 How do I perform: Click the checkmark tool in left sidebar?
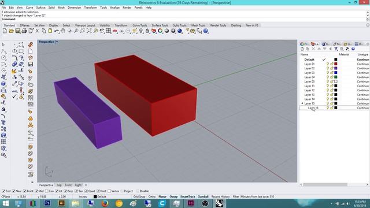pos(14,96)
